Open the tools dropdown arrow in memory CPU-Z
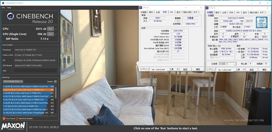Viewport: 272px width, 132px height. (x=177, y=69)
